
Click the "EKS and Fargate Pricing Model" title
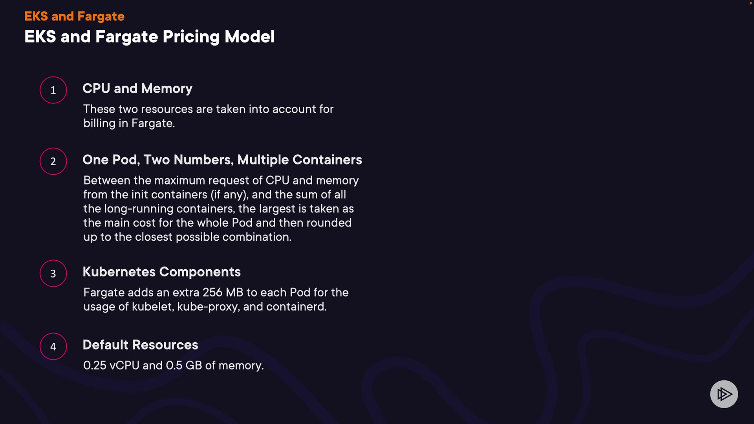point(149,37)
